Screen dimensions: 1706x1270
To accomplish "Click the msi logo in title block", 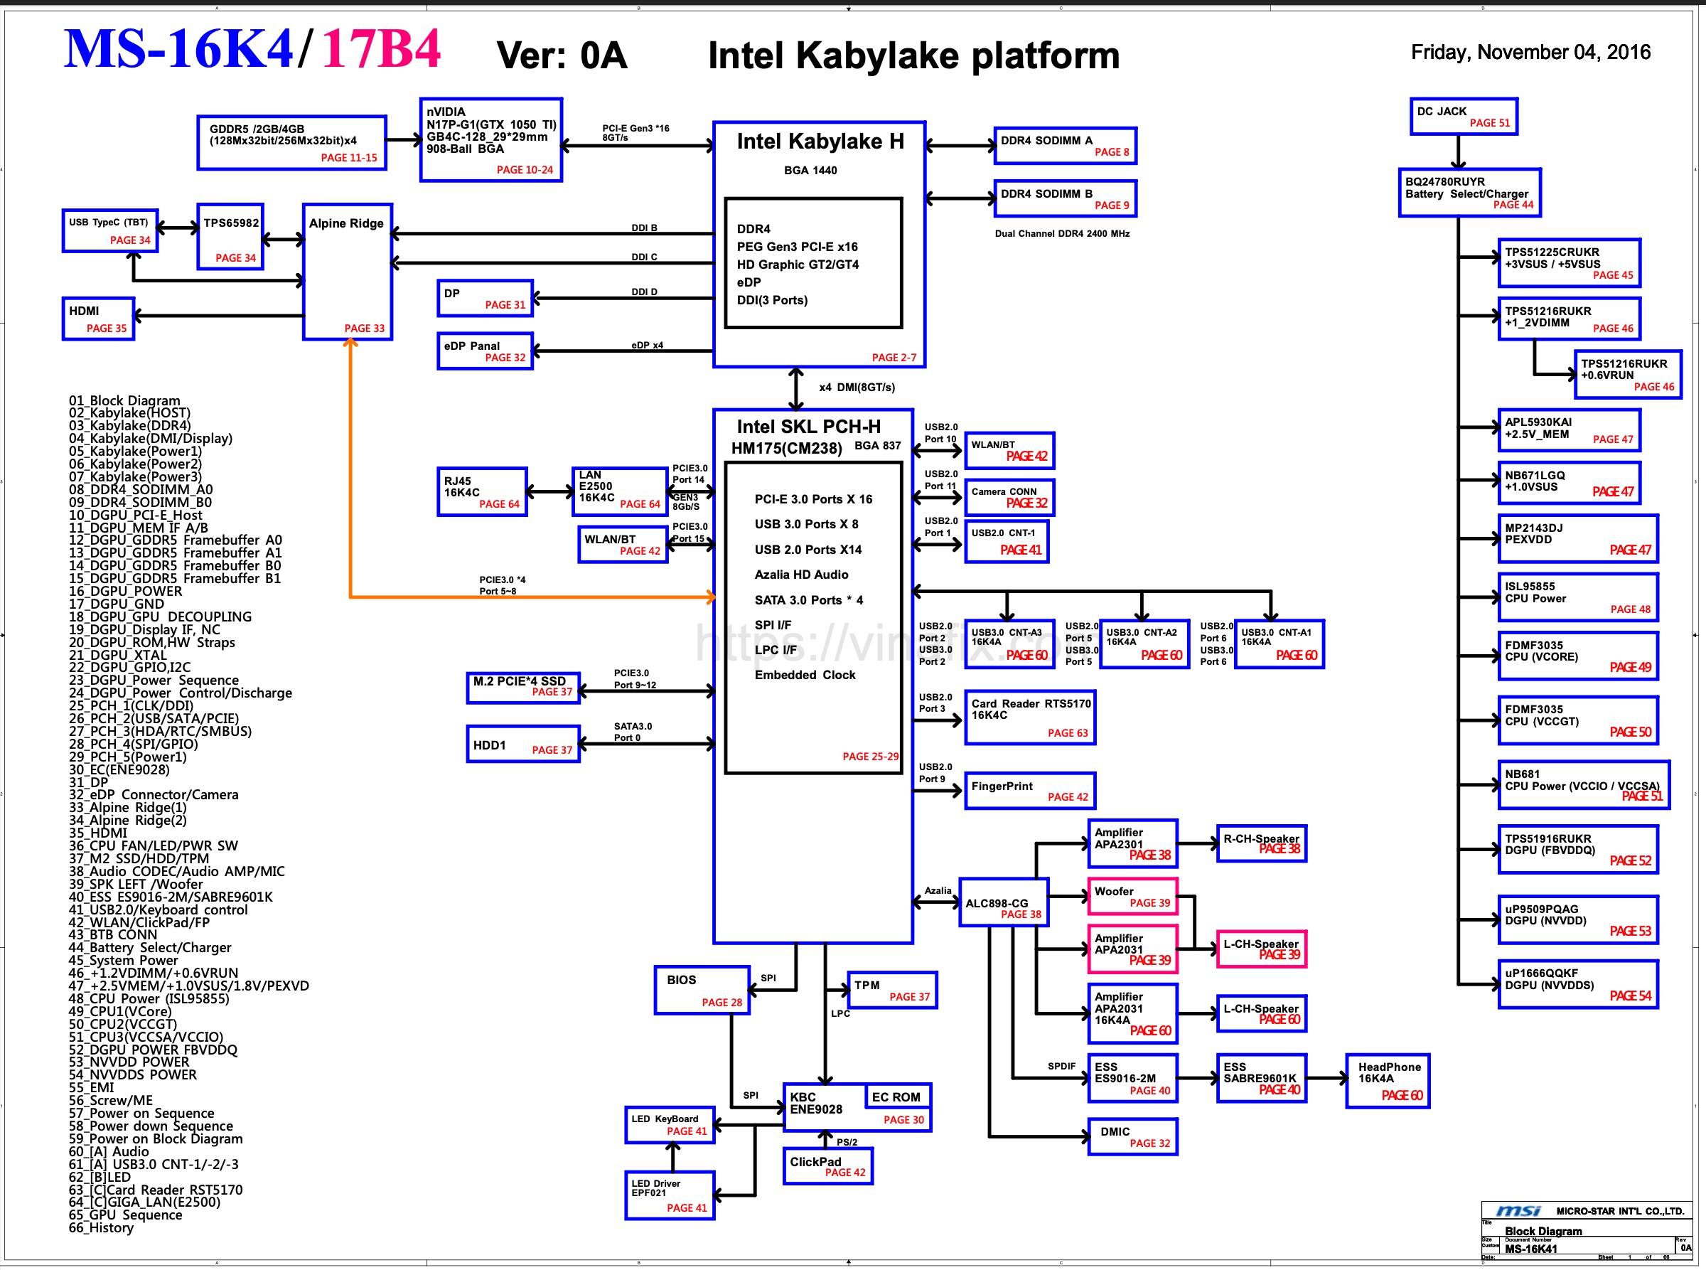I will pos(1519,1211).
